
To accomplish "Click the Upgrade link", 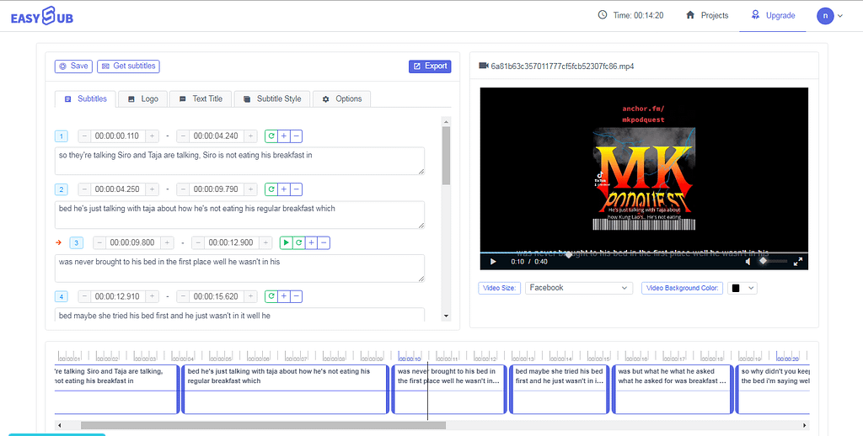I will pos(774,15).
